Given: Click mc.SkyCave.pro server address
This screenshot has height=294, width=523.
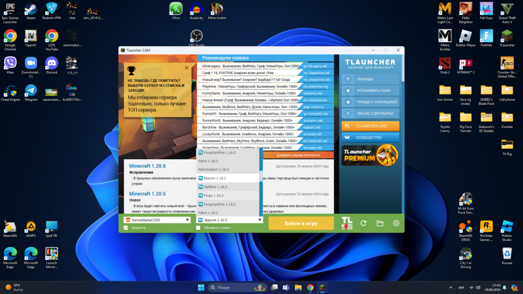Looking at the screenshot, I should tap(315, 100).
